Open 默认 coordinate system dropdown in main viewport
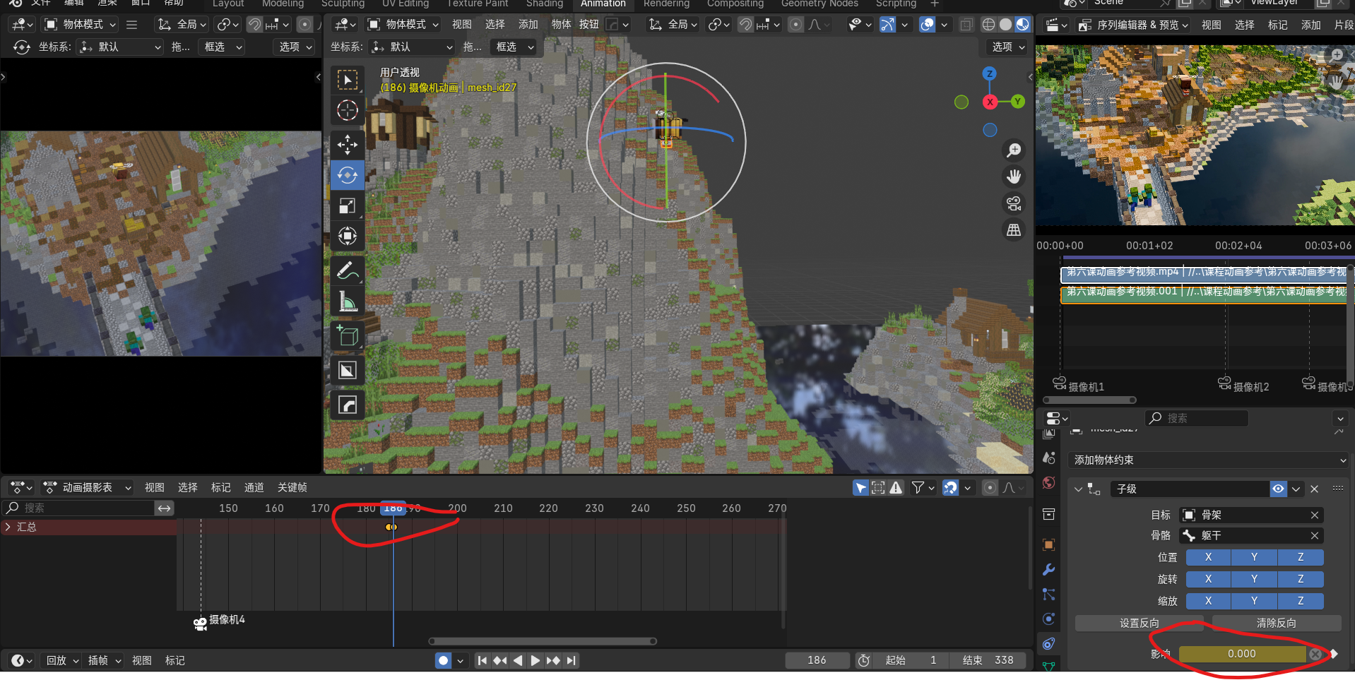 pos(413,47)
